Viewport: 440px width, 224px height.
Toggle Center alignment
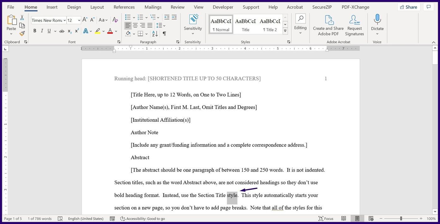135,25
